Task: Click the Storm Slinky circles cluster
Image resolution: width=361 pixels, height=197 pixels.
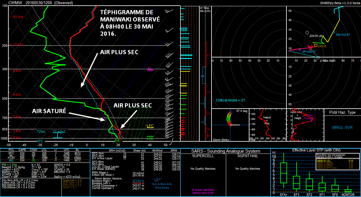Action: pyautogui.click(x=229, y=118)
